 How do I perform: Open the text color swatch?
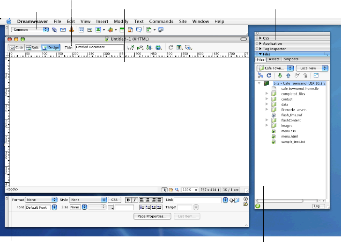pyautogui.click(x=111, y=207)
